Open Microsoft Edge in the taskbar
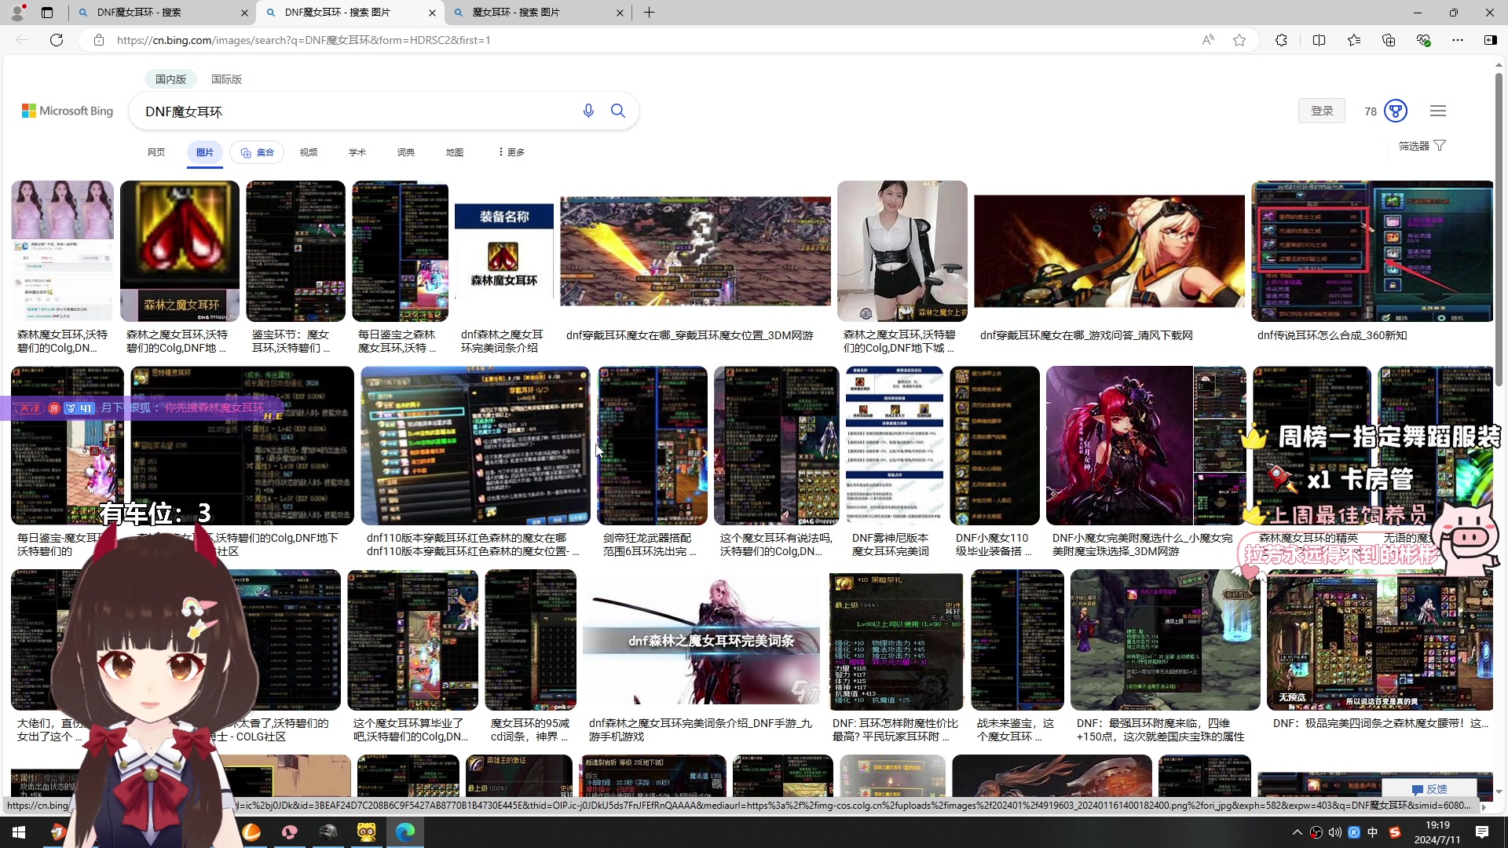The image size is (1508, 848). [405, 832]
